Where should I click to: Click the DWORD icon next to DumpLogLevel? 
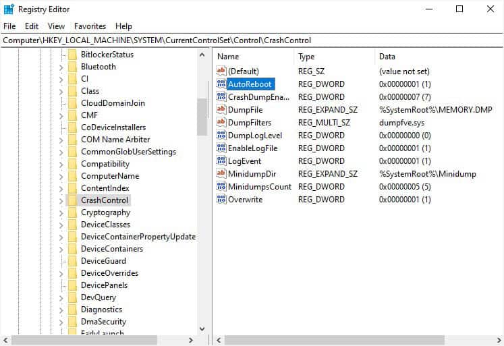pos(221,136)
